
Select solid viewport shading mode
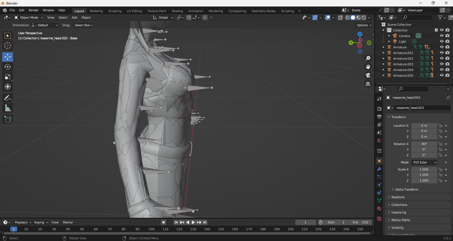click(x=353, y=18)
